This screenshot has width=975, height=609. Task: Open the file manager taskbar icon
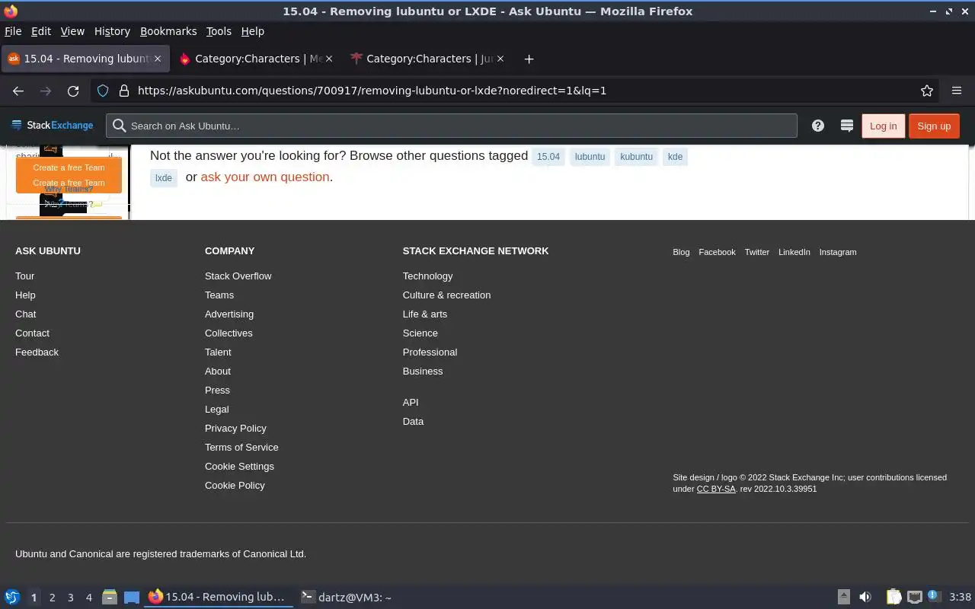[109, 597]
